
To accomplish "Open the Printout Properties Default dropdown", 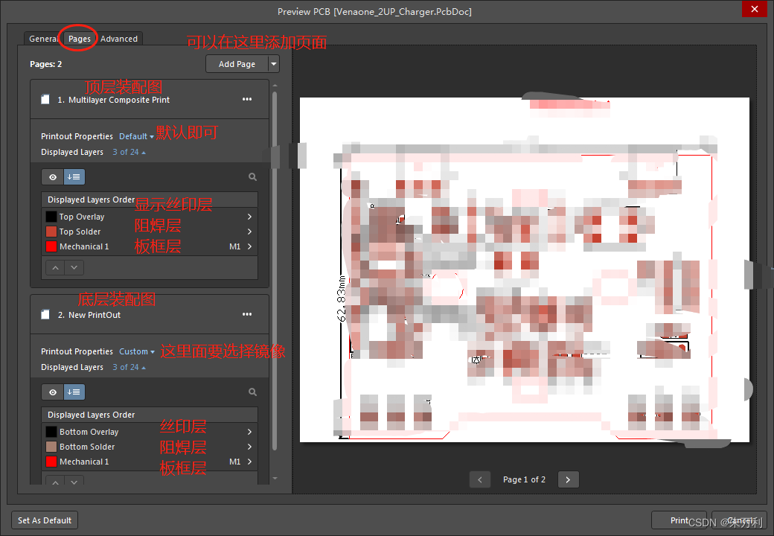I will (x=136, y=136).
